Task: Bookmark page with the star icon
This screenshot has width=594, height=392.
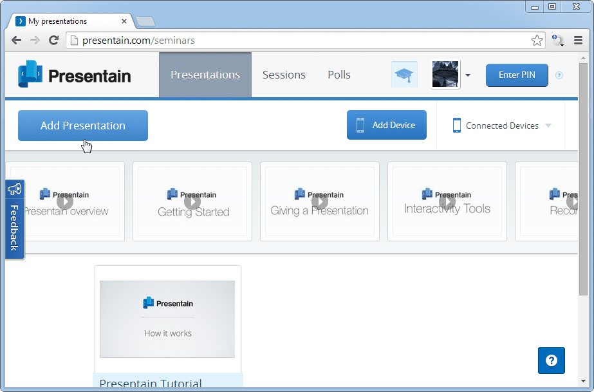Action: coord(537,41)
